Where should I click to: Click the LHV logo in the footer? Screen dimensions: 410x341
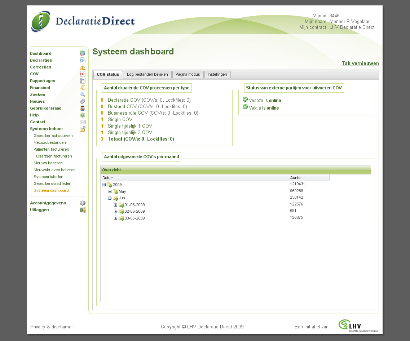click(358, 325)
